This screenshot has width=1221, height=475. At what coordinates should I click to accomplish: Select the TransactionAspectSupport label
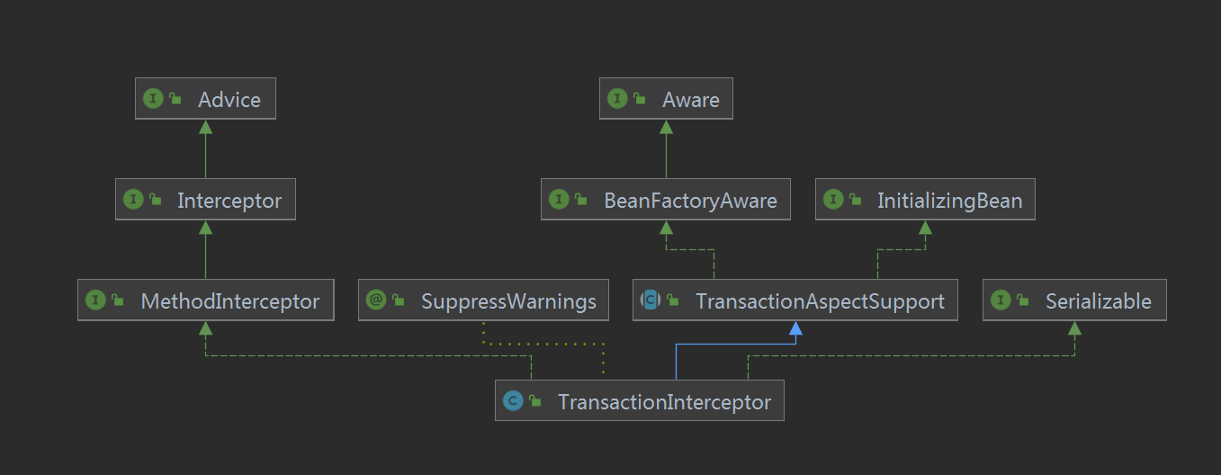[x=820, y=301]
